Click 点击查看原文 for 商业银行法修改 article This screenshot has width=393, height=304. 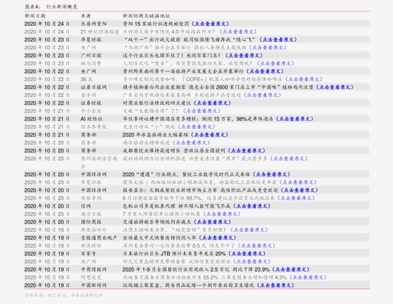212,103
